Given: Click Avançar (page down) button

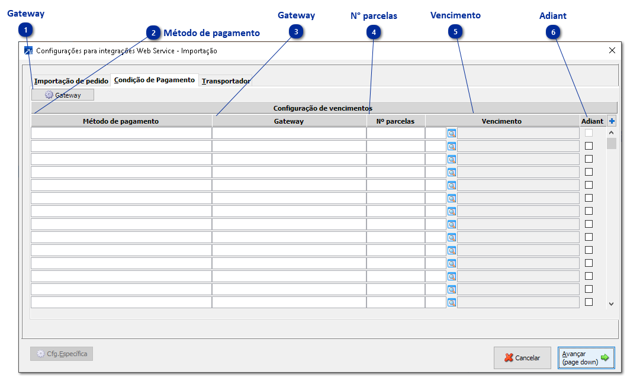Looking at the screenshot, I should [586, 358].
